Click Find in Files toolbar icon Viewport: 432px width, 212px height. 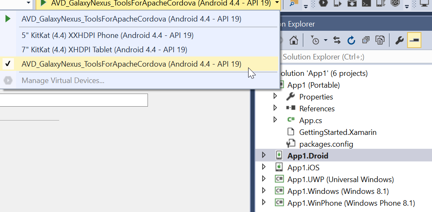293,3
